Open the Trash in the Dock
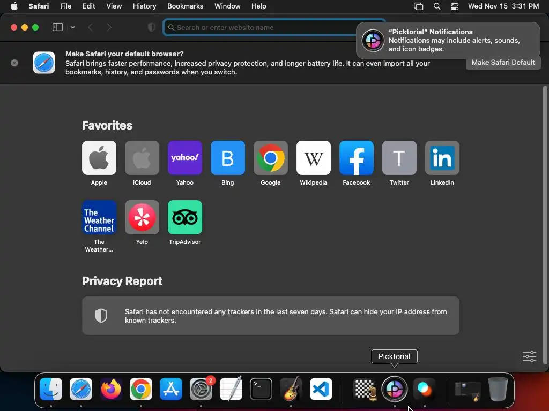The height and width of the screenshot is (411, 549). click(498, 389)
